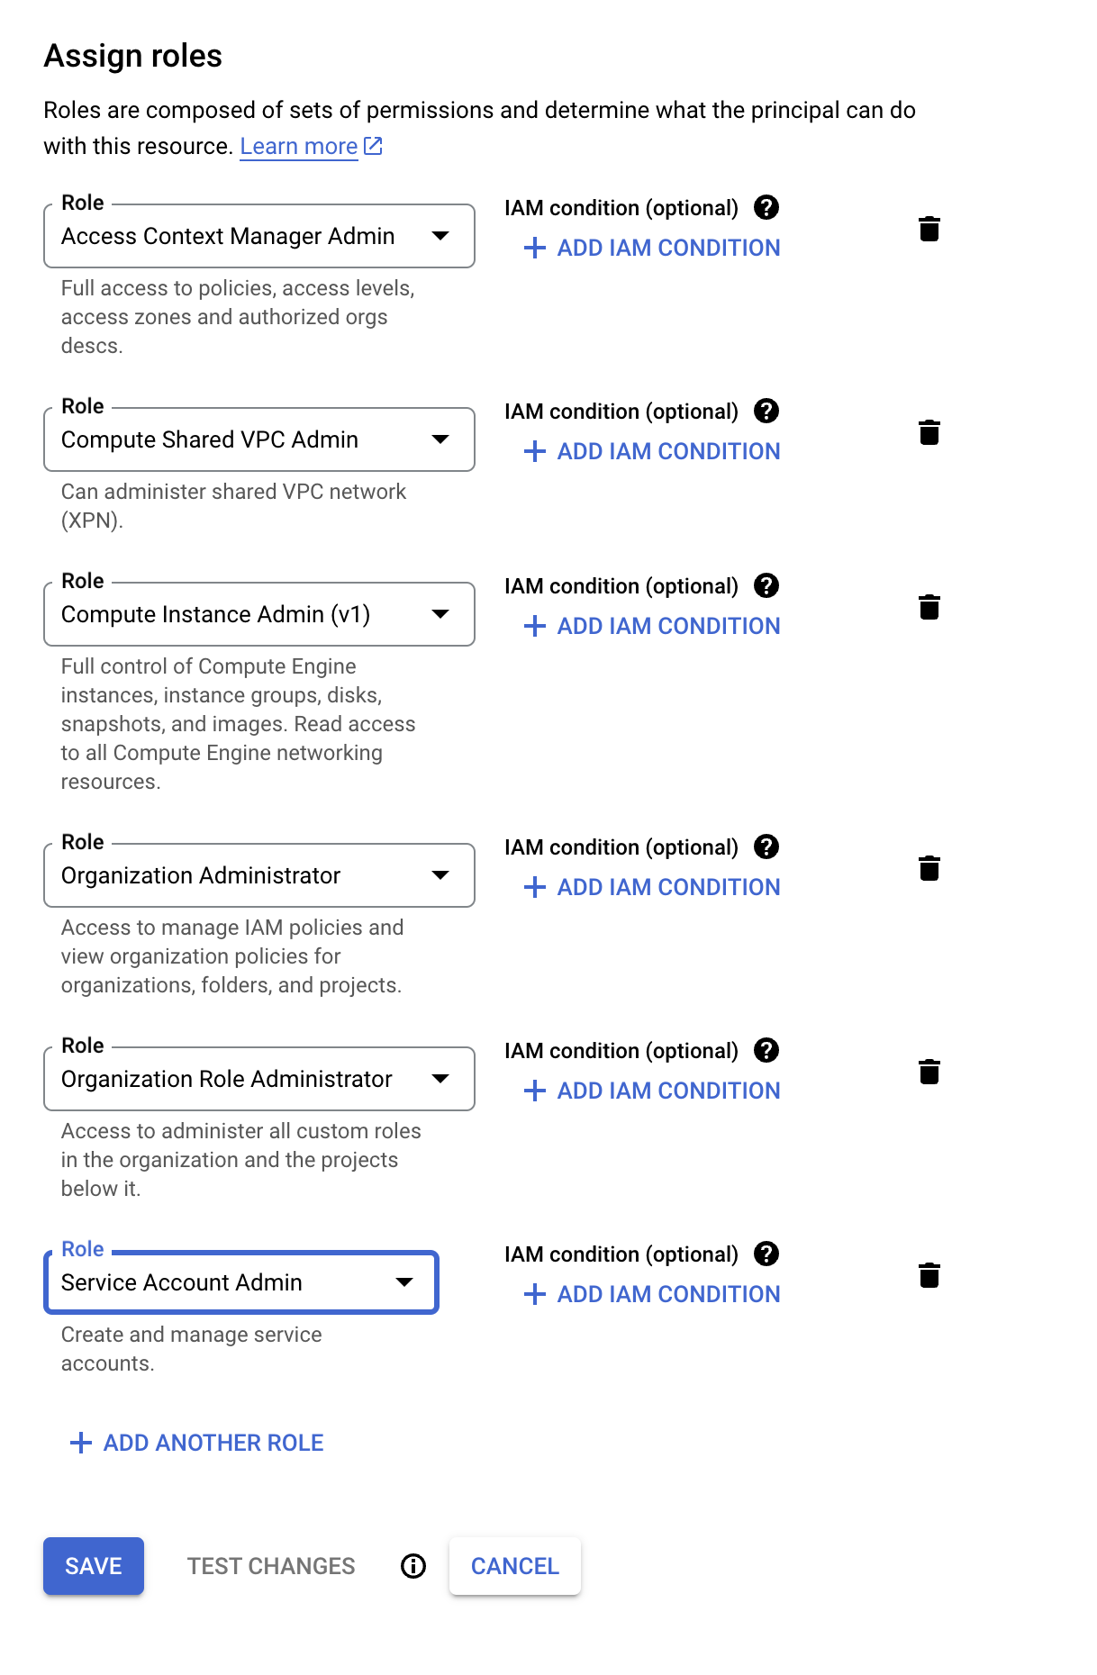Click TEST CHANGES
The image size is (1097, 1675).
pyautogui.click(x=270, y=1566)
